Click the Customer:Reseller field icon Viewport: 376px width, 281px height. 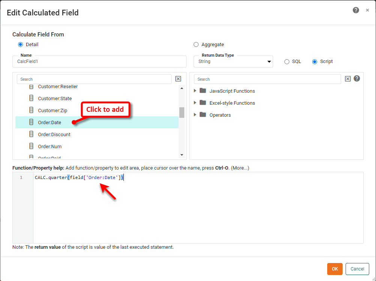coord(31,86)
